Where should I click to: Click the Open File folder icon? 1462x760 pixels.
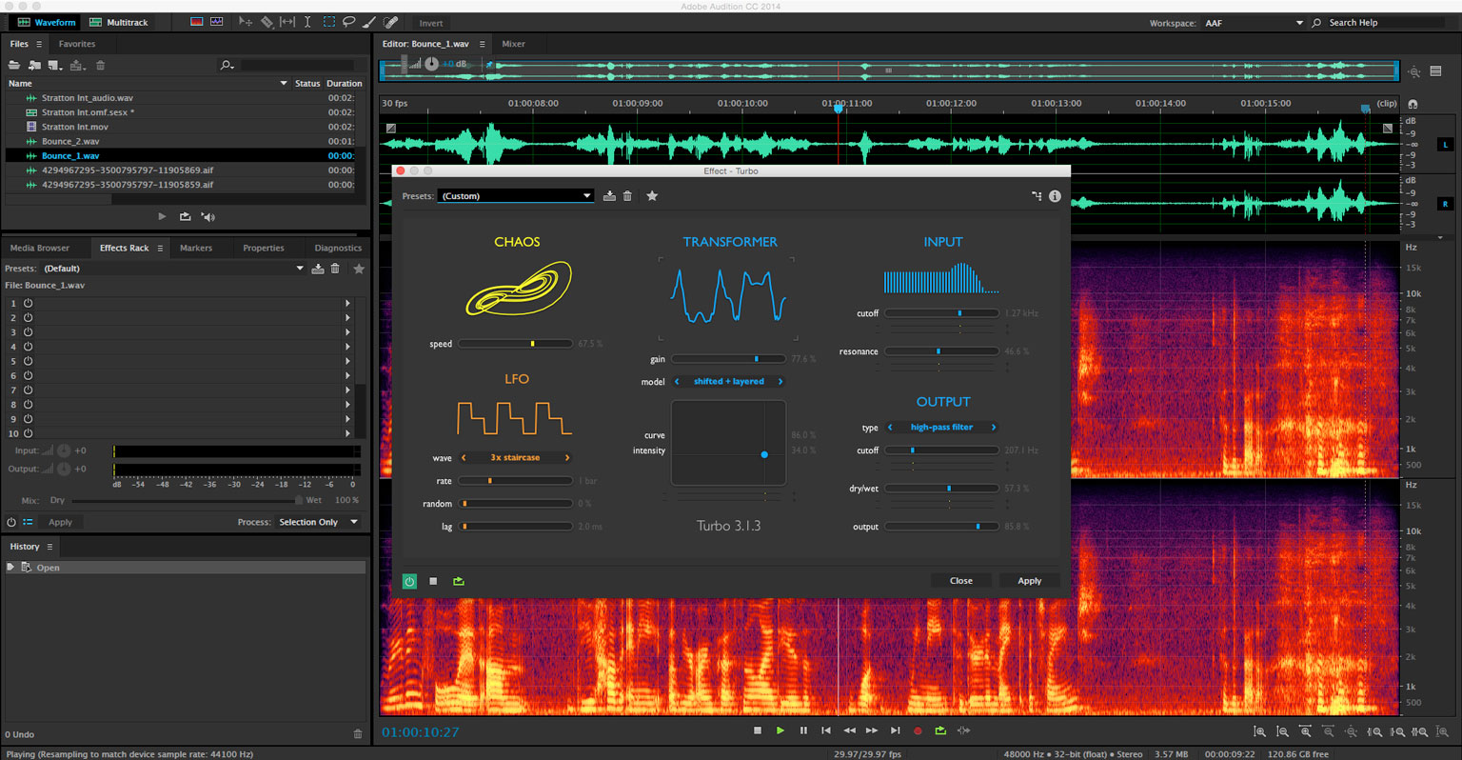pos(14,65)
